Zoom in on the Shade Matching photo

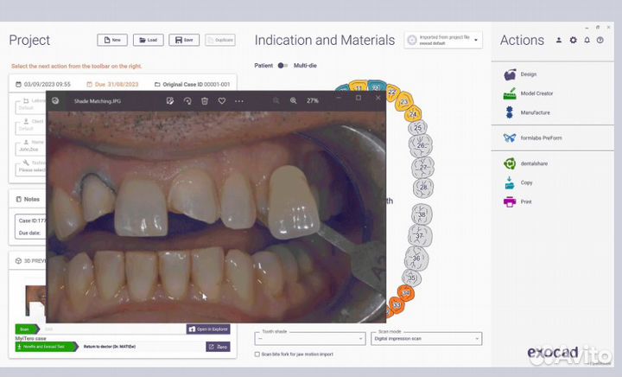pos(294,101)
